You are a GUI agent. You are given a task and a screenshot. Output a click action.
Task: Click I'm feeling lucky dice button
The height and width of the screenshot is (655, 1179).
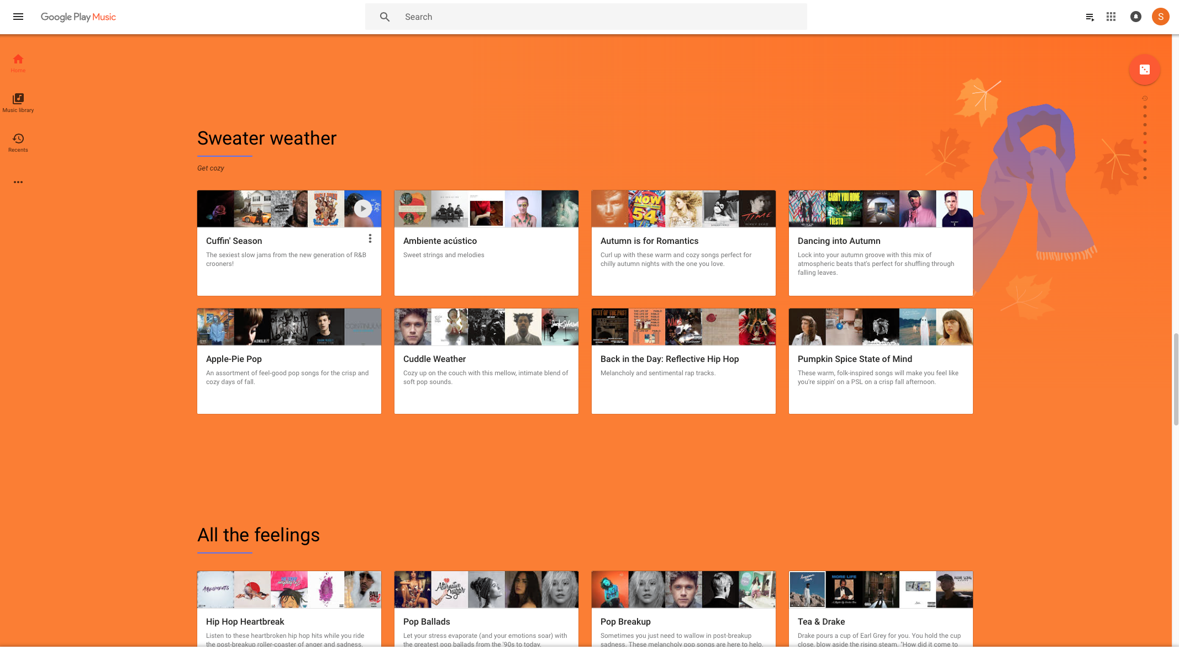(x=1144, y=70)
